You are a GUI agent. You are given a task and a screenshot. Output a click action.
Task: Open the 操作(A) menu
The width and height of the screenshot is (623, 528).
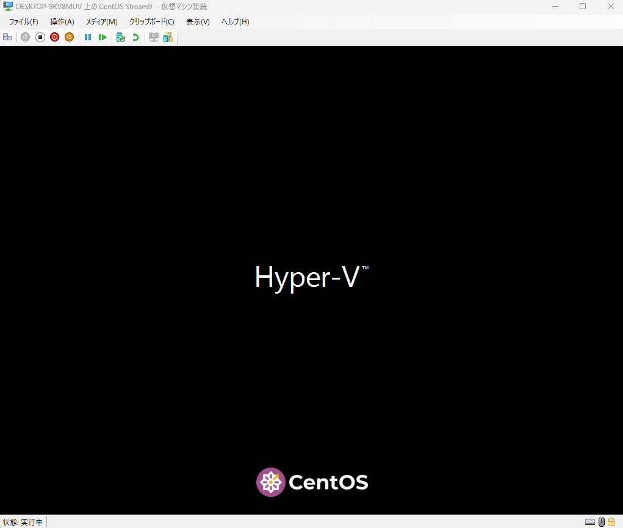tap(62, 22)
